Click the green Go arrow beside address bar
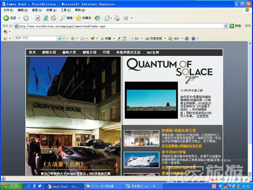253x190 pixels. pos(232,26)
